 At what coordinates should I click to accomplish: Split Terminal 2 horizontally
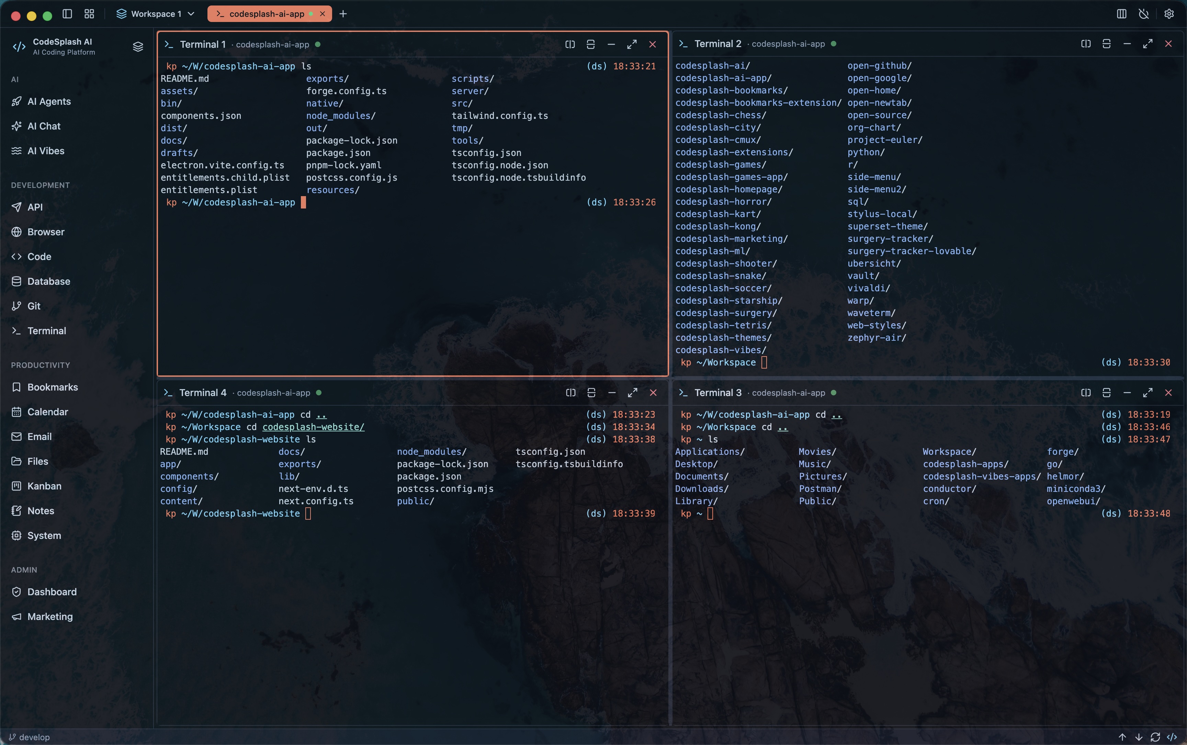[1106, 44]
